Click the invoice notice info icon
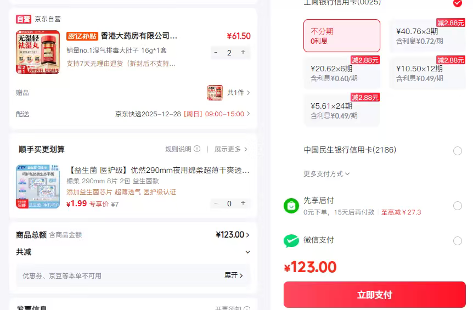This screenshot has width=473, height=310. point(247,309)
